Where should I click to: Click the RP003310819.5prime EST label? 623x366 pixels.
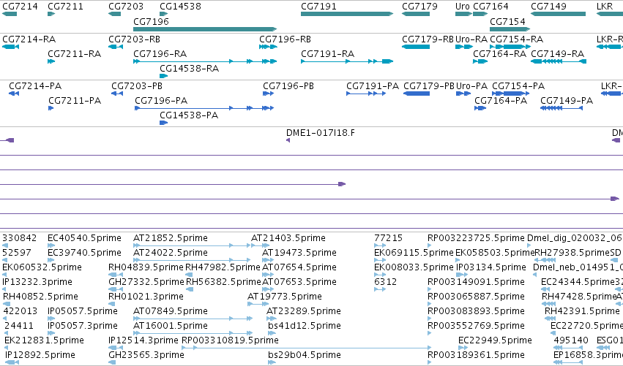pos(230,340)
